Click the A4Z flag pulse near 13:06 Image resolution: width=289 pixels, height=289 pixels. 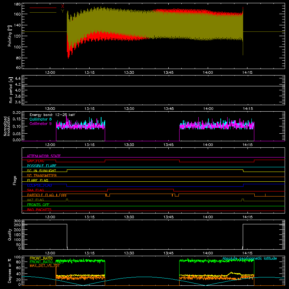pos(67,200)
